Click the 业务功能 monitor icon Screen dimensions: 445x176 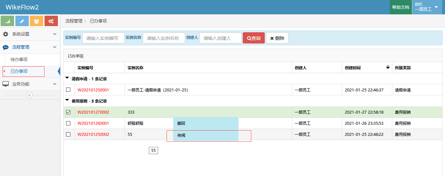pos(6,84)
